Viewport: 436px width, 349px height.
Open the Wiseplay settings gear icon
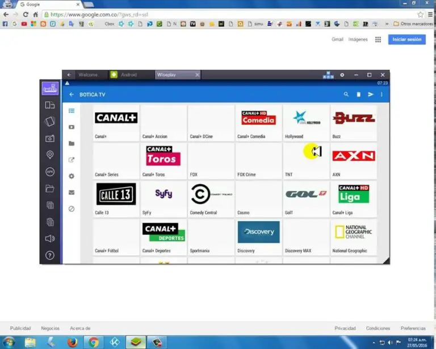[72, 176]
